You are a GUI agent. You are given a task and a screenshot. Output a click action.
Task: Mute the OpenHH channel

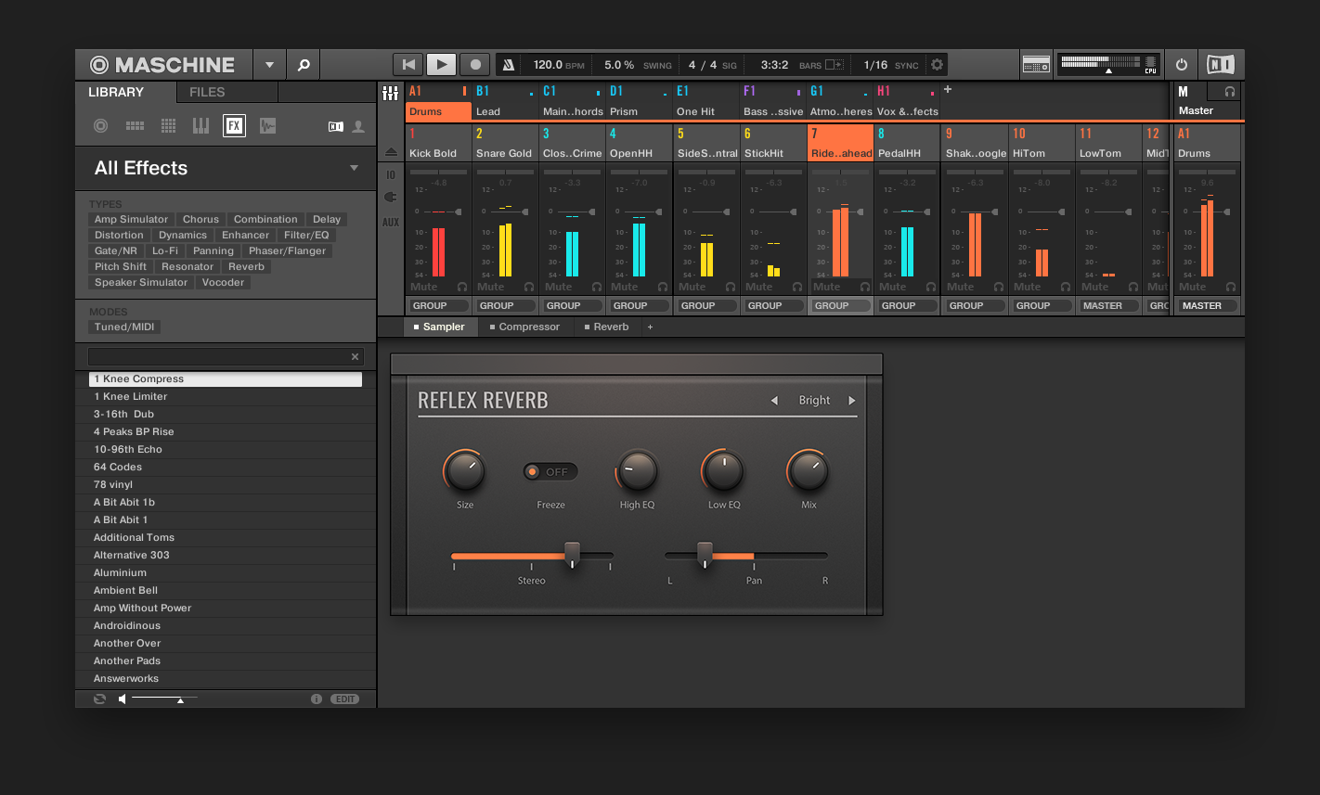tap(624, 288)
